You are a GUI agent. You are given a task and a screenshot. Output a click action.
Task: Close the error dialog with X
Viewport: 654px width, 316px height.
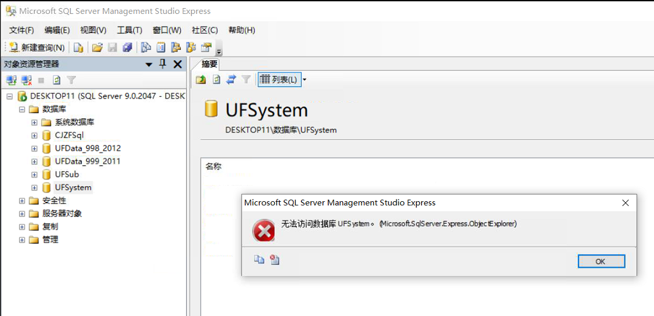click(x=625, y=203)
